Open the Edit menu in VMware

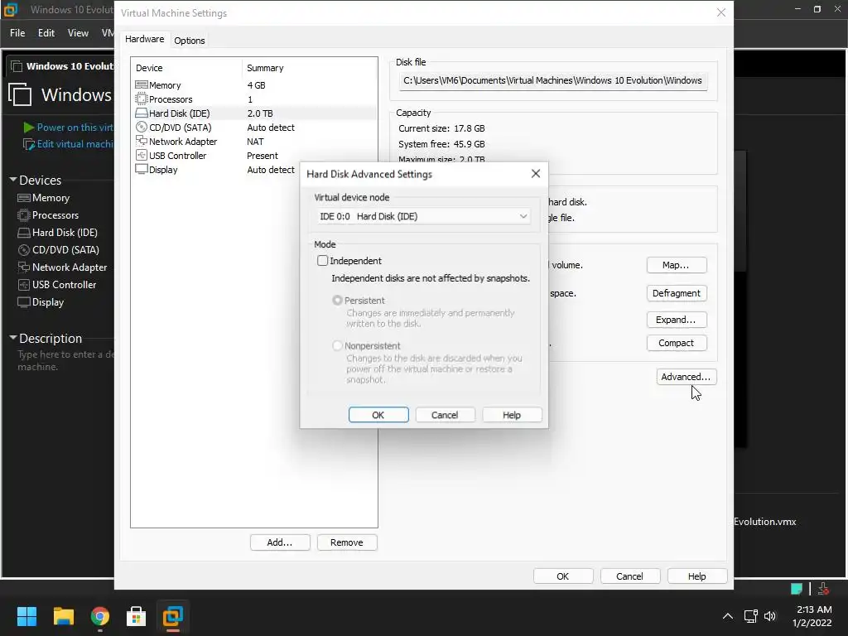click(46, 33)
